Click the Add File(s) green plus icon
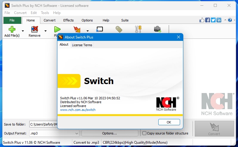This screenshot has width=238, height=147. pos(12,30)
